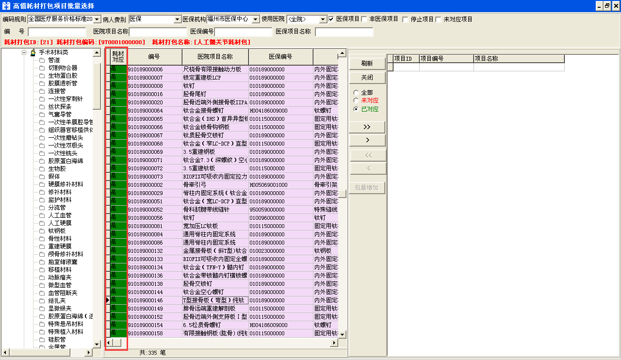Screen dimensions: 621x360
Task: Expand the 医保机构 dropdown list
Action: (256, 19)
